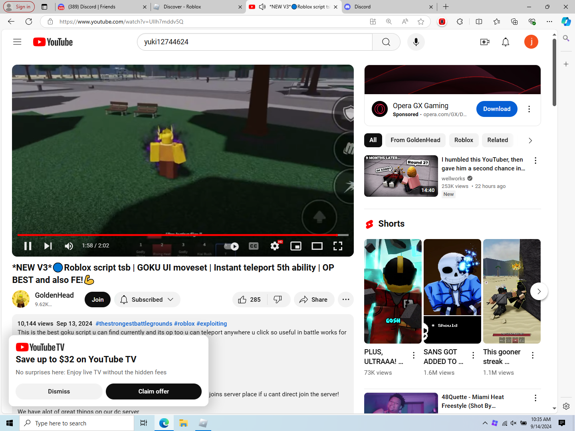Seek on the red video progress bar

[183, 235]
